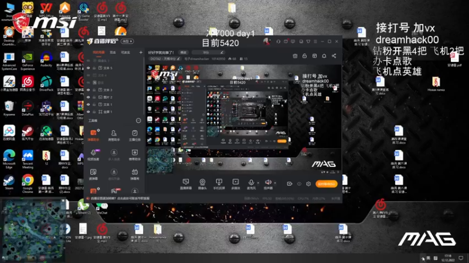The width and height of the screenshot is (469, 263).
Task: Toggle lock on 图片 2 source
Action: pyautogui.click(x=94, y=97)
